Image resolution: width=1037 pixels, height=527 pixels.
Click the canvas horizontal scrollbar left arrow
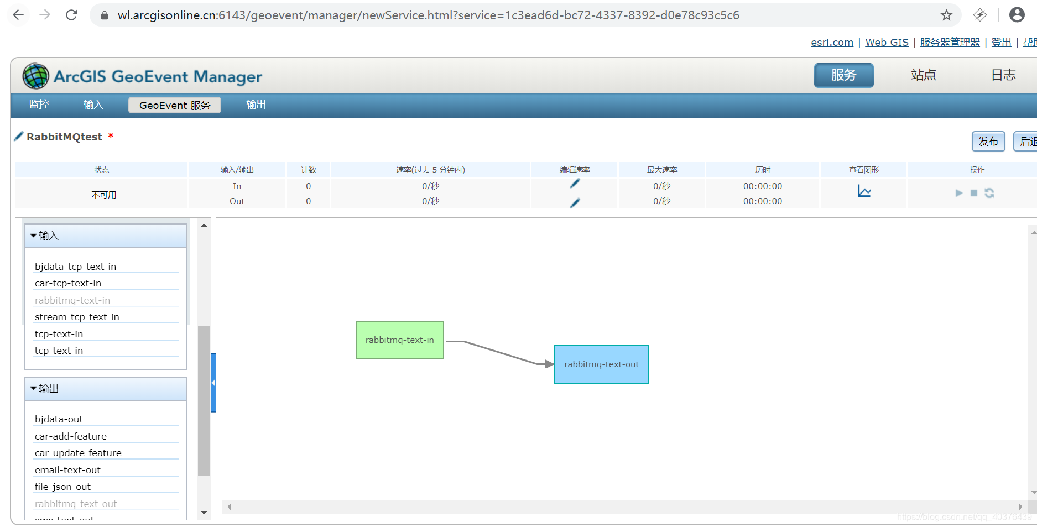(x=229, y=507)
